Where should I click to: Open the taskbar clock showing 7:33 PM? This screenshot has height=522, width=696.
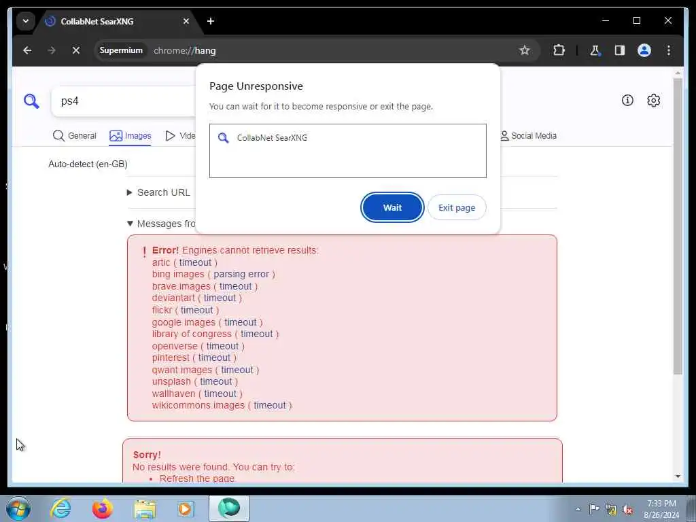point(661,509)
